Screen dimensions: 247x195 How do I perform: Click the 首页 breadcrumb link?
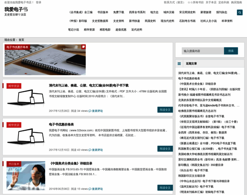(x=21, y=40)
